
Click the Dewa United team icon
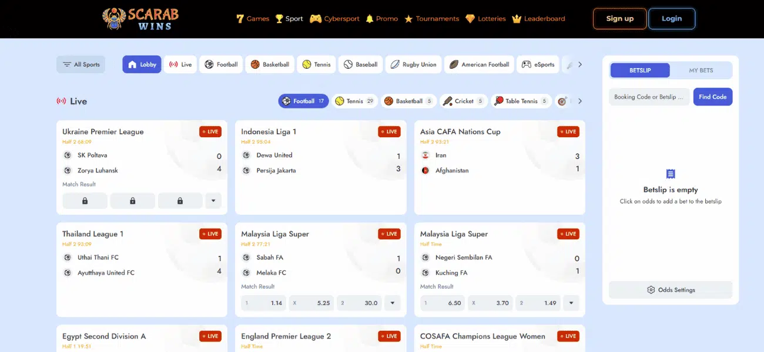tap(246, 155)
